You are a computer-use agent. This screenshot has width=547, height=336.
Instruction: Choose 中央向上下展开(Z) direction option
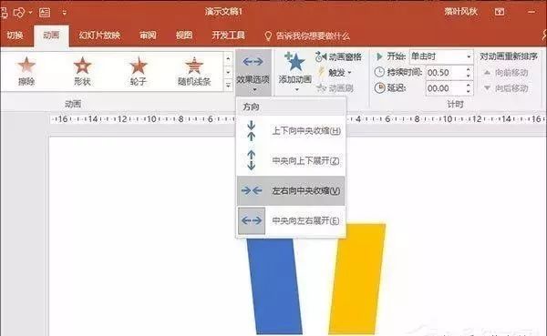tap(291, 160)
